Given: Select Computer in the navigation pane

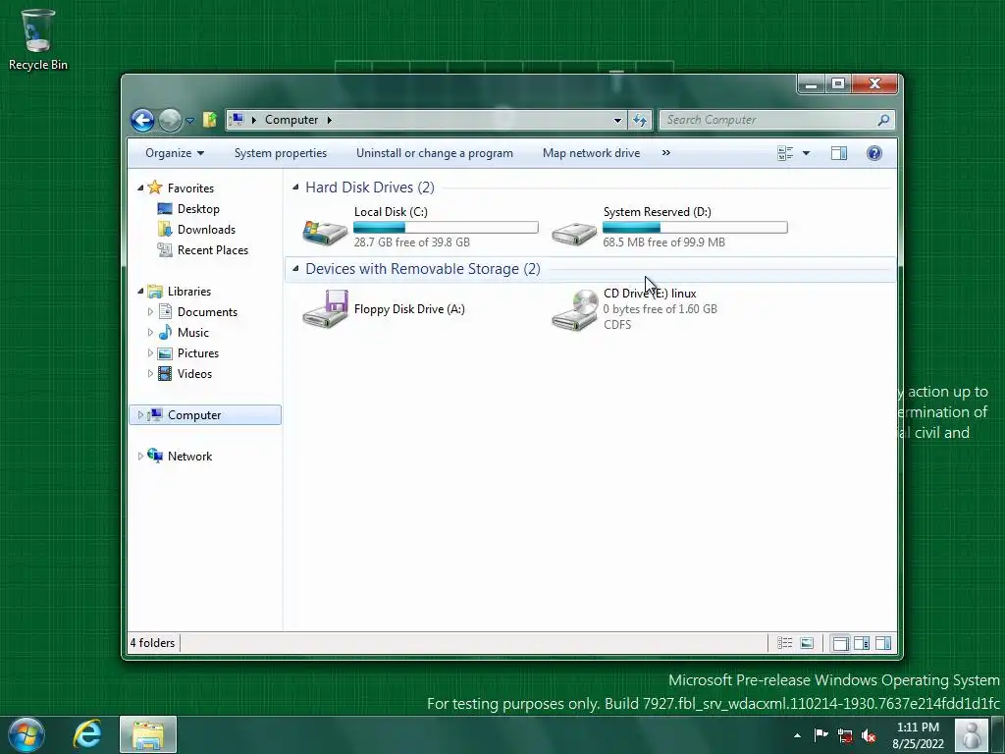Looking at the screenshot, I should coord(205,415).
